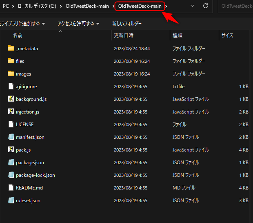253x223 pixels.
Task: Select the package.json file name
Action: (x=30, y=163)
